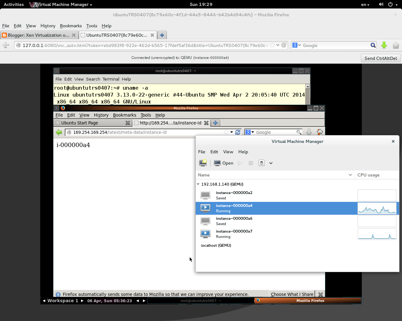Open the Tools menu in outer Firefox menu bar
The image size is (402, 321).
coord(92,26)
